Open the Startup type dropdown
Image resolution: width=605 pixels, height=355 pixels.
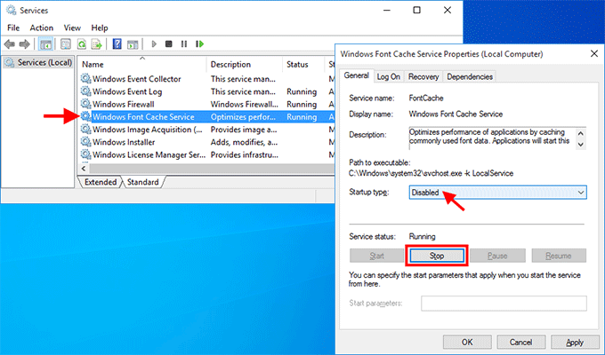click(497, 193)
